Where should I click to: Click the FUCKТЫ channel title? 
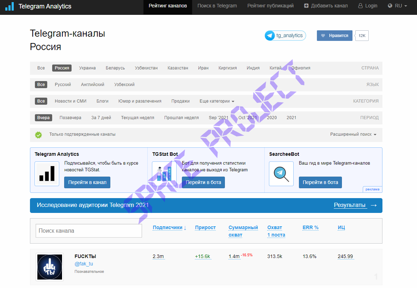point(85,256)
